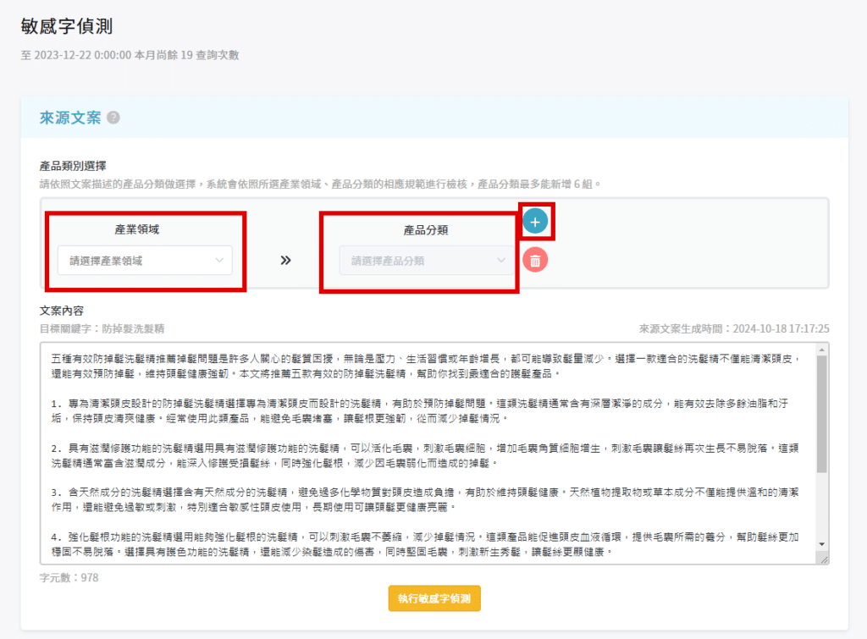Click the double-arrow between the dropdowns
This screenshot has height=639, width=867.
pos(286,261)
